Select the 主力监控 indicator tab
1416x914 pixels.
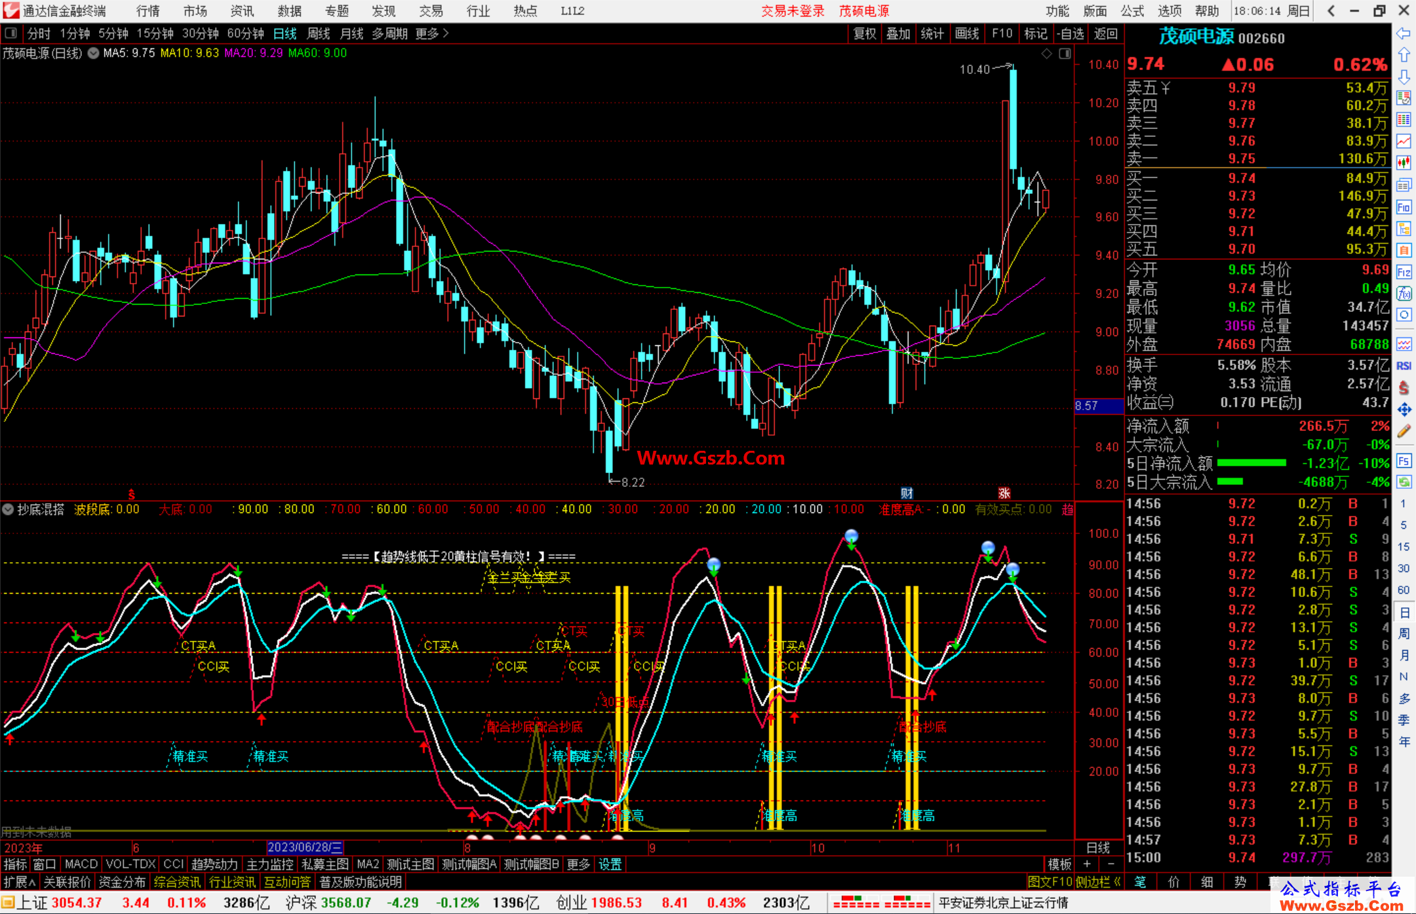tap(269, 864)
